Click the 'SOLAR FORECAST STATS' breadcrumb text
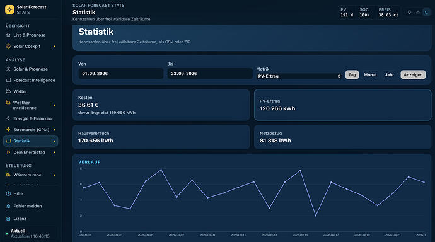 (x=98, y=5)
